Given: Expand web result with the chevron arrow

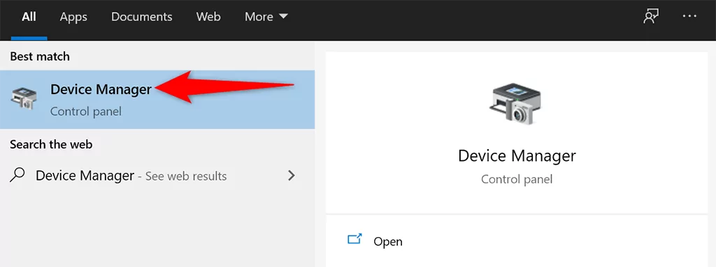Looking at the screenshot, I should tap(292, 176).
